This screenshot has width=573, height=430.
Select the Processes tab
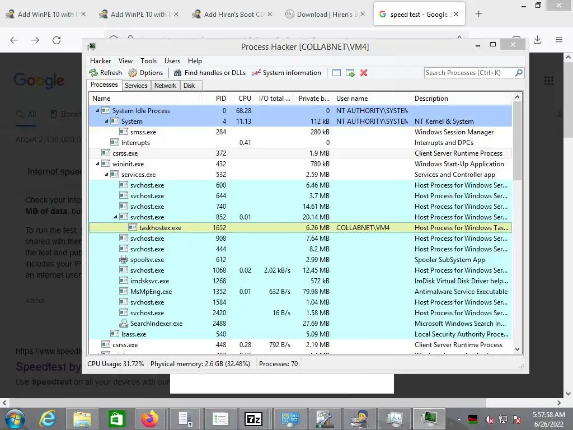(104, 85)
